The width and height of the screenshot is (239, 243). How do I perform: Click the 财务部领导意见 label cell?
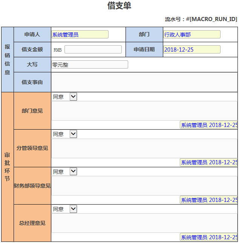32,186
